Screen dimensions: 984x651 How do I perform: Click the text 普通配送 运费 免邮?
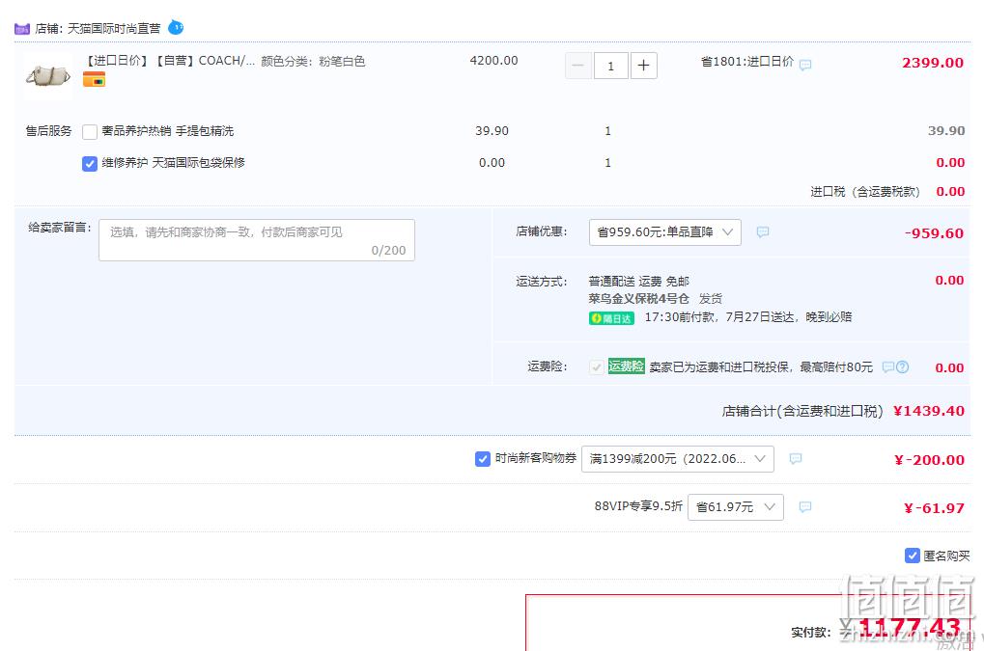click(639, 282)
